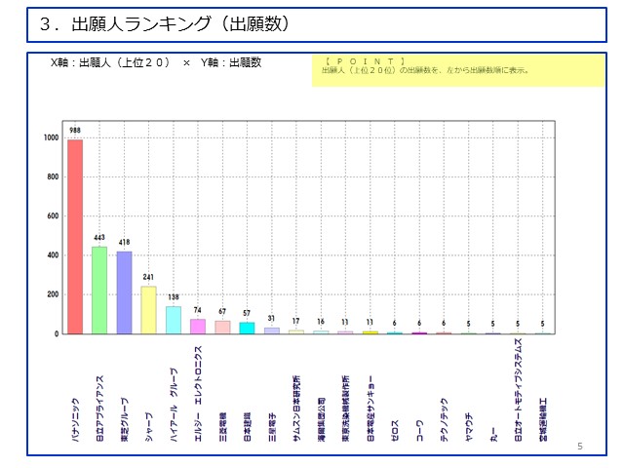
Task: Click the 800 Y-axis tick label
Action: tap(53, 176)
